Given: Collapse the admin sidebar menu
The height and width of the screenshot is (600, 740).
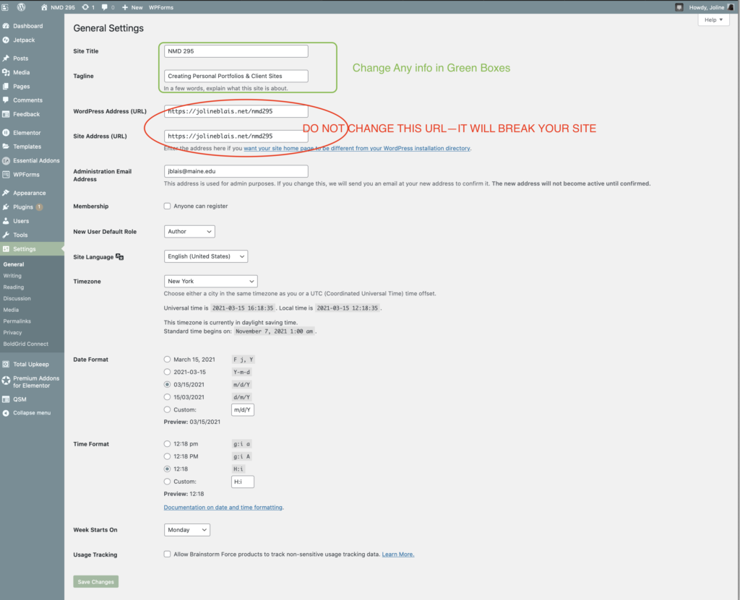Looking at the screenshot, I should (x=31, y=413).
